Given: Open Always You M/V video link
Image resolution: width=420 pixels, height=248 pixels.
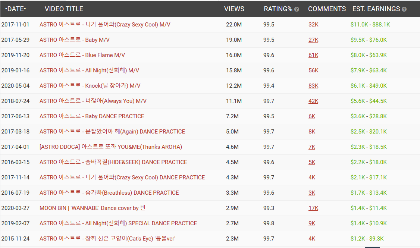Looking at the screenshot, I should [x=93, y=101].
